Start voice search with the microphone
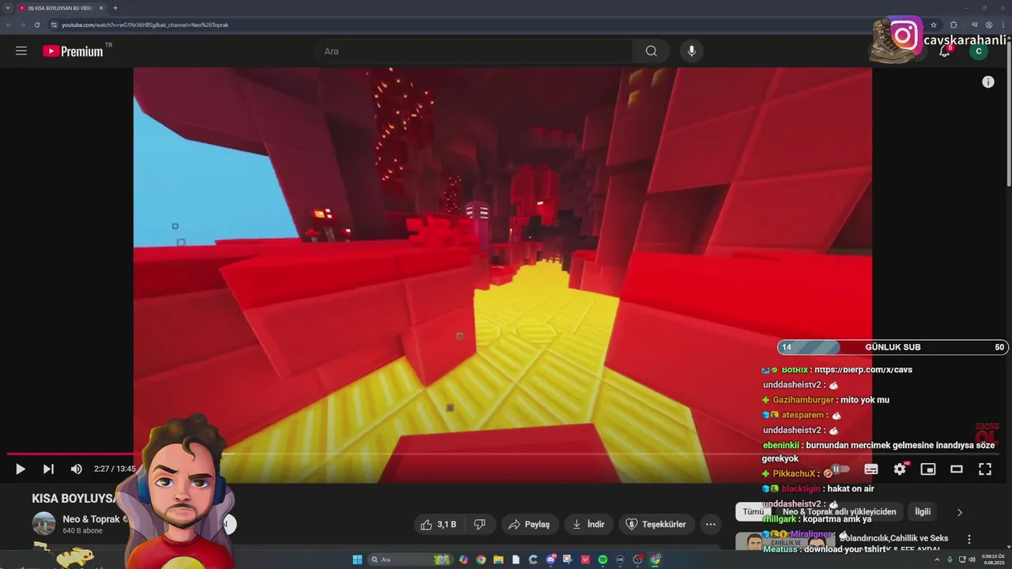The height and width of the screenshot is (569, 1012). pyautogui.click(x=692, y=51)
